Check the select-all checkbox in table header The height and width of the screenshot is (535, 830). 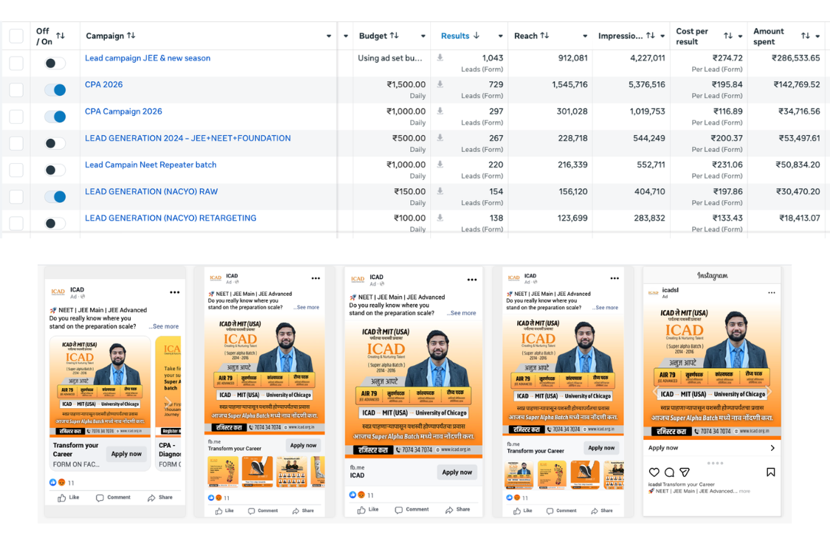(16, 36)
